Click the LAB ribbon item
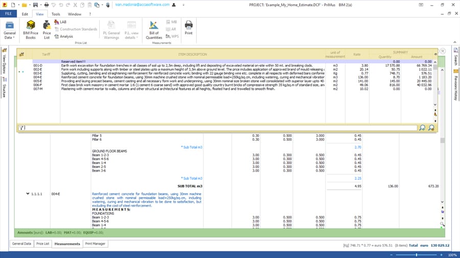Screen dimensions: 460x258 pyautogui.click(x=60, y=22)
